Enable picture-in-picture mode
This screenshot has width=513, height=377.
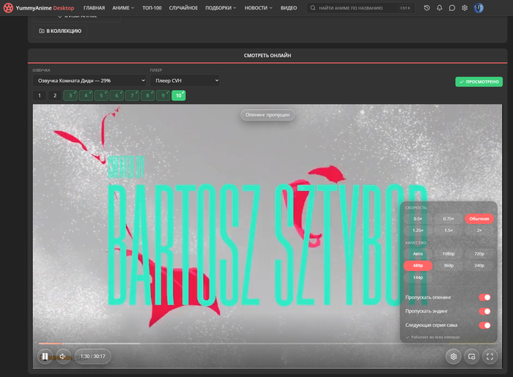point(471,357)
